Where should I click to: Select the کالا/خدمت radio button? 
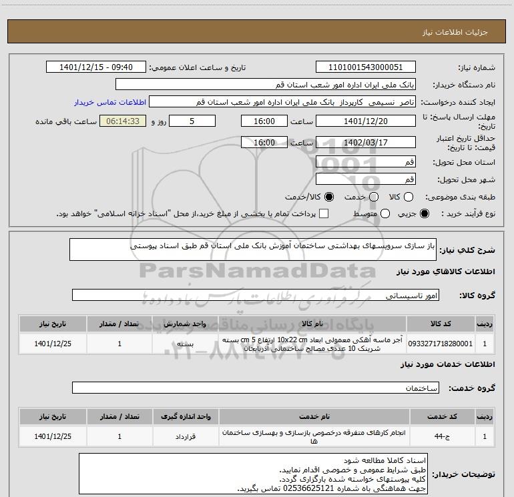coord(329,197)
